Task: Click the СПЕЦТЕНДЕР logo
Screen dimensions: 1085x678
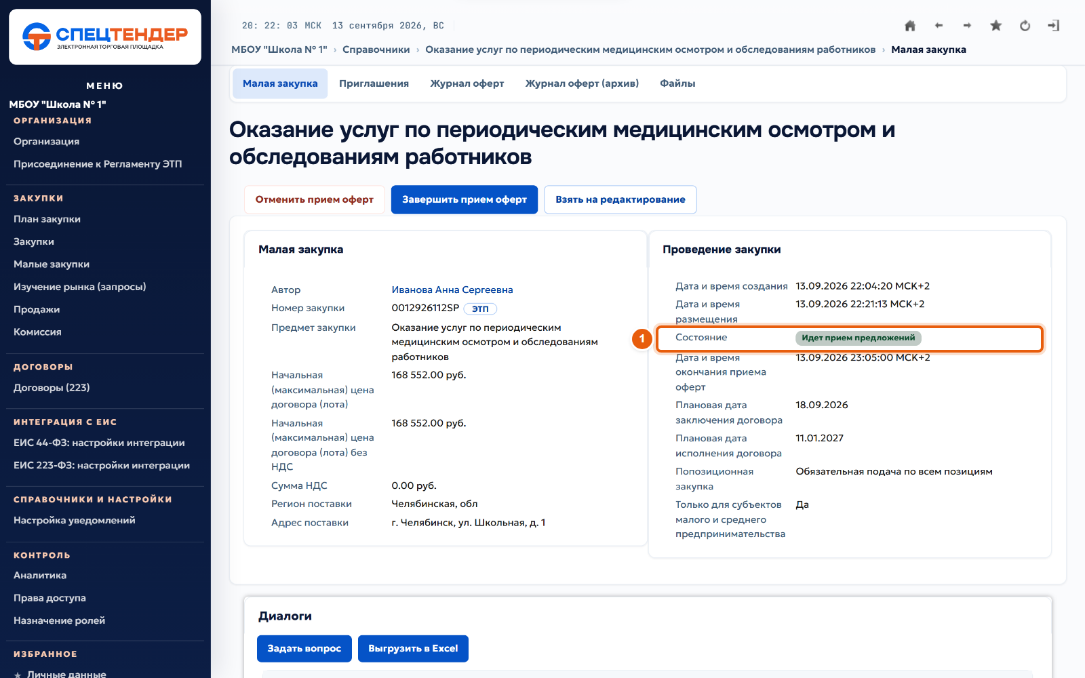Action: pyautogui.click(x=105, y=37)
